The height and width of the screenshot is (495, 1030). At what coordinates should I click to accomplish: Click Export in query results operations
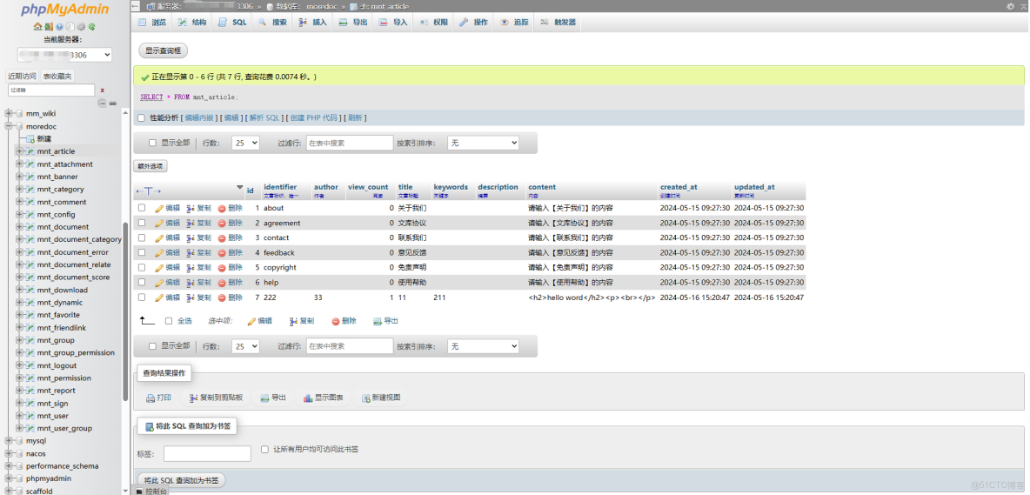click(272, 398)
